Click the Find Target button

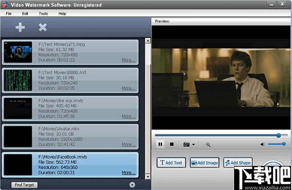point(24,185)
